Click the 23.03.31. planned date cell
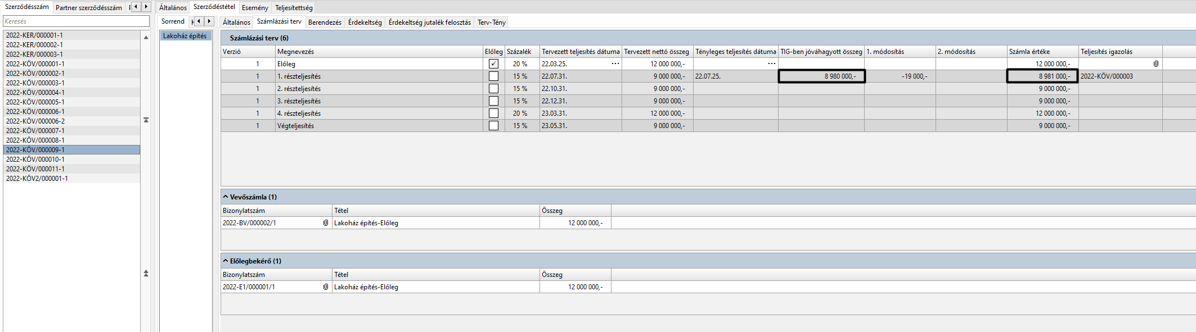This screenshot has height=332, width=1196. (581, 113)
